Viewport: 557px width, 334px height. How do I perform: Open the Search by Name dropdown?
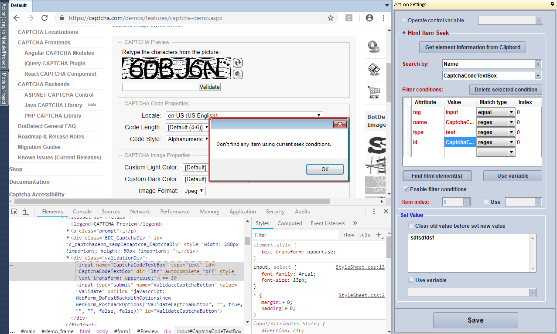[537, 64]
